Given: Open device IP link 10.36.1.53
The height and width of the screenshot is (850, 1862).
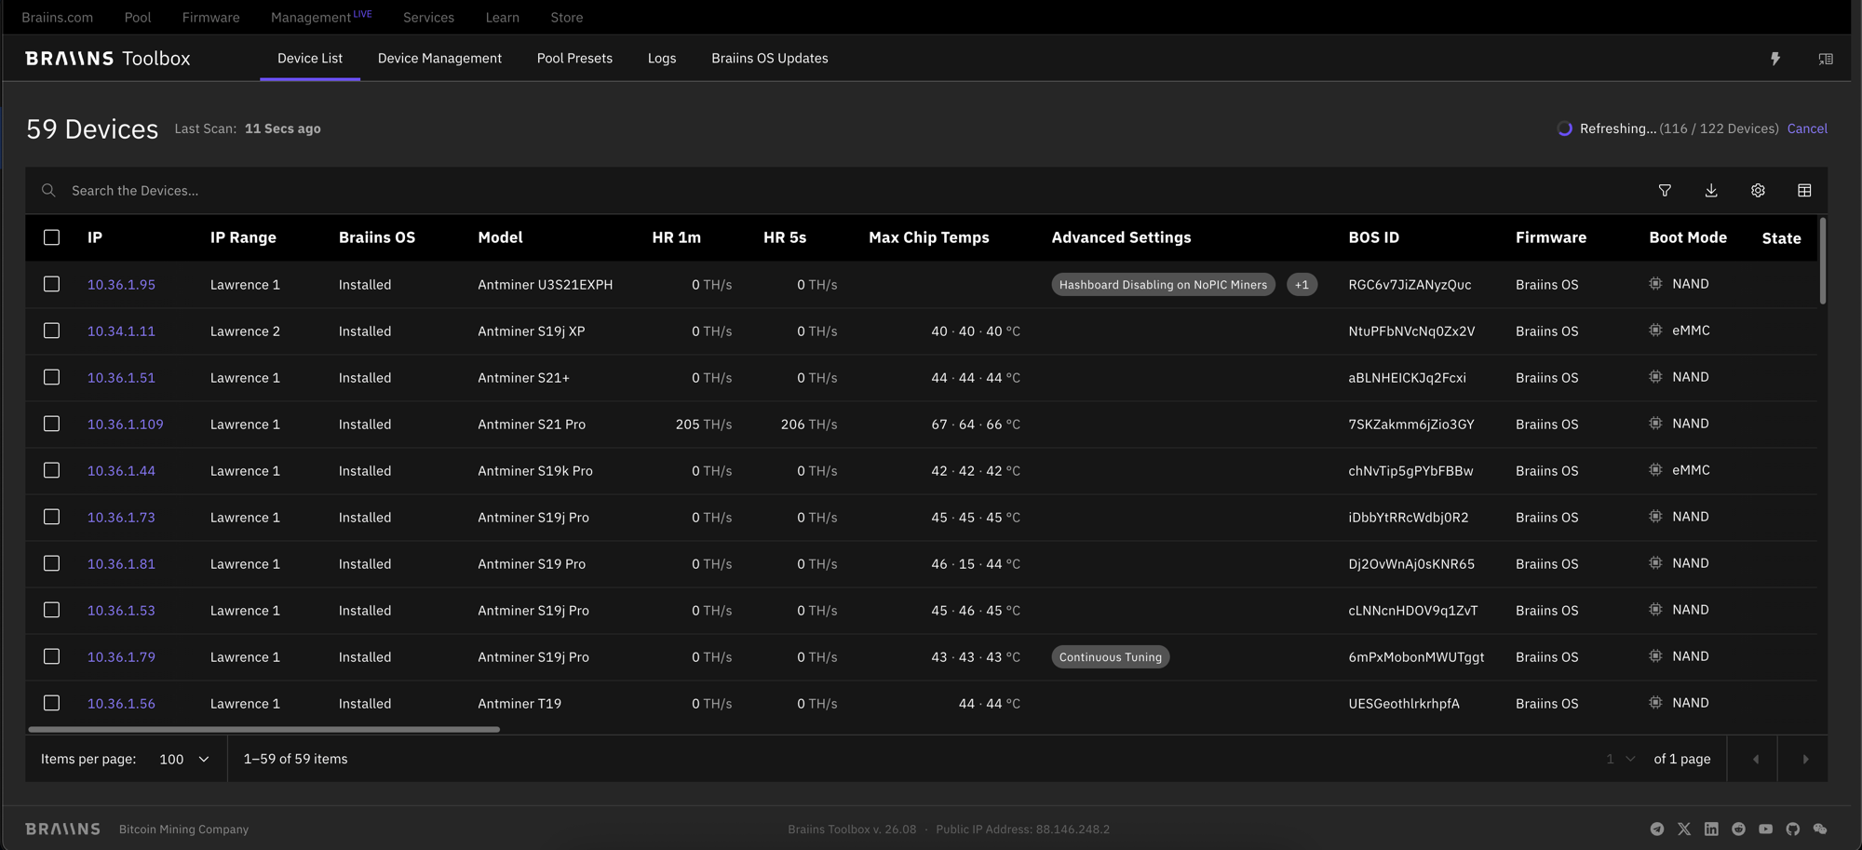Looking at the screenshot, I should [x=121, y=611].
